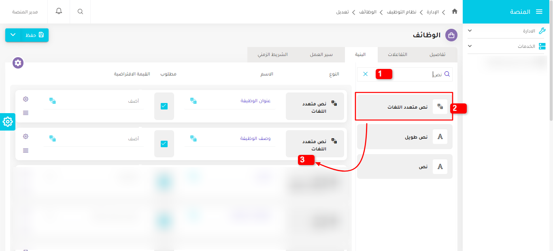Open the save button's dropdown arrow
This screenshot has height=251, width=553.
click(13, 35)
